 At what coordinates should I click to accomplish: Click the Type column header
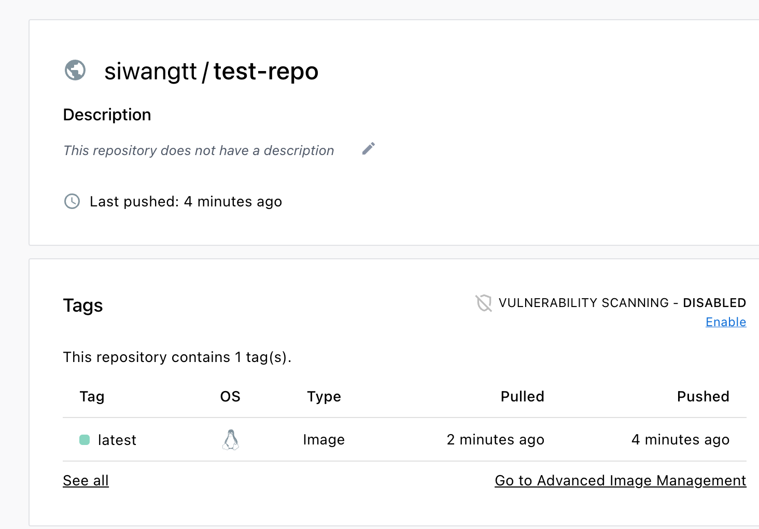324,397
